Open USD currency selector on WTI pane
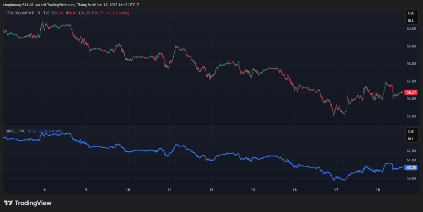Screen dimensions: 423x212 [411, 13]
